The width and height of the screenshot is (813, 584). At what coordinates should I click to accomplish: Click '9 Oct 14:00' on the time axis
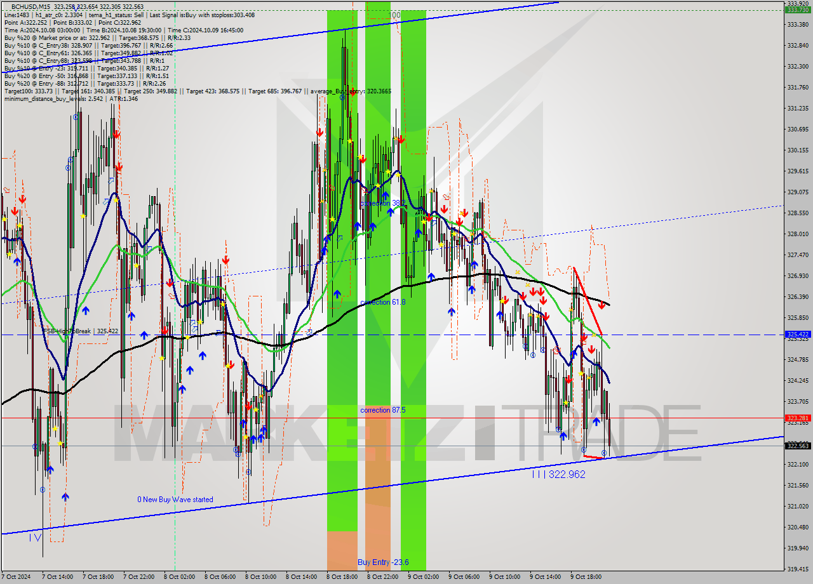coord(546,577)
